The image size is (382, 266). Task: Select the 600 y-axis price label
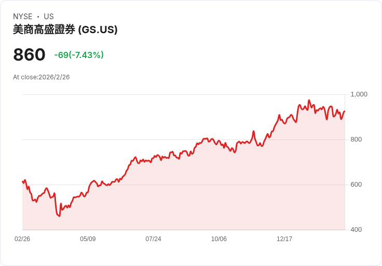tap(356, 185)
